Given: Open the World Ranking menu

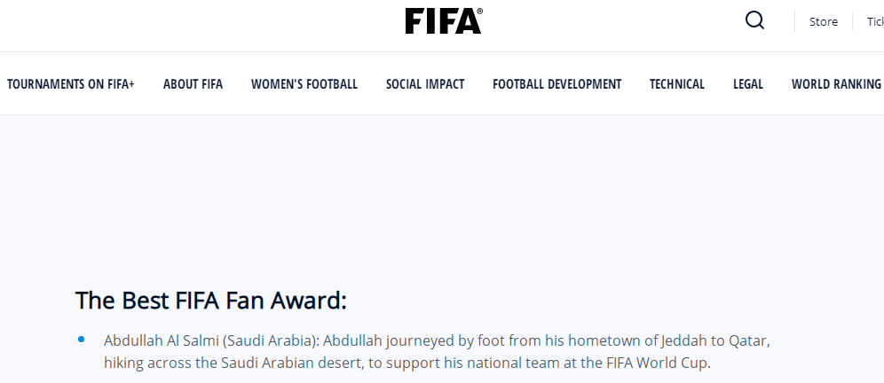Looking at the screenshot, I should tap(836, 84).
